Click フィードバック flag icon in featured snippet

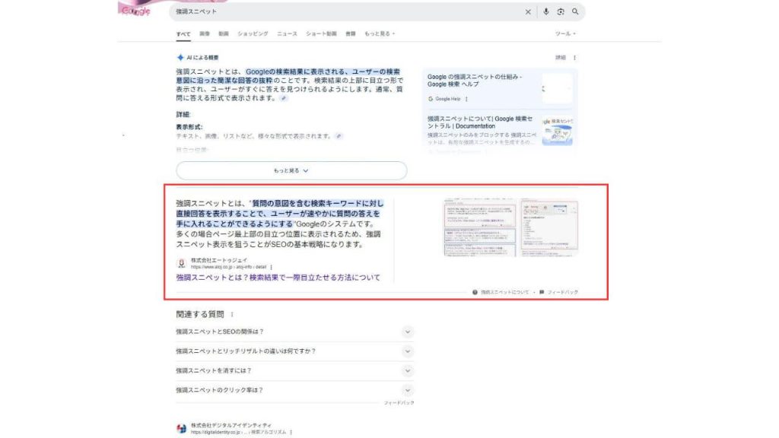tap(542, 292)
